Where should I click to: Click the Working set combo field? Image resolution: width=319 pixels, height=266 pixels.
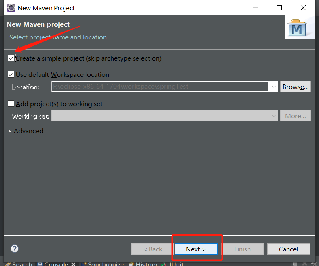[x=164, y=116]
